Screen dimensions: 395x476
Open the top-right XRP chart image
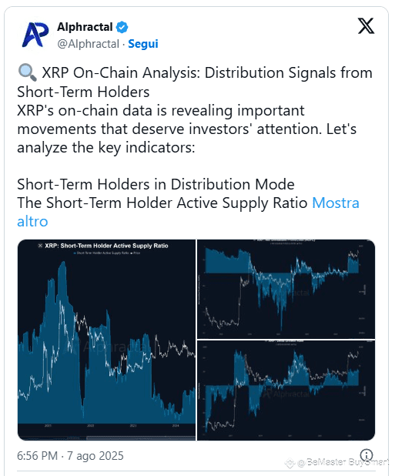286,289
